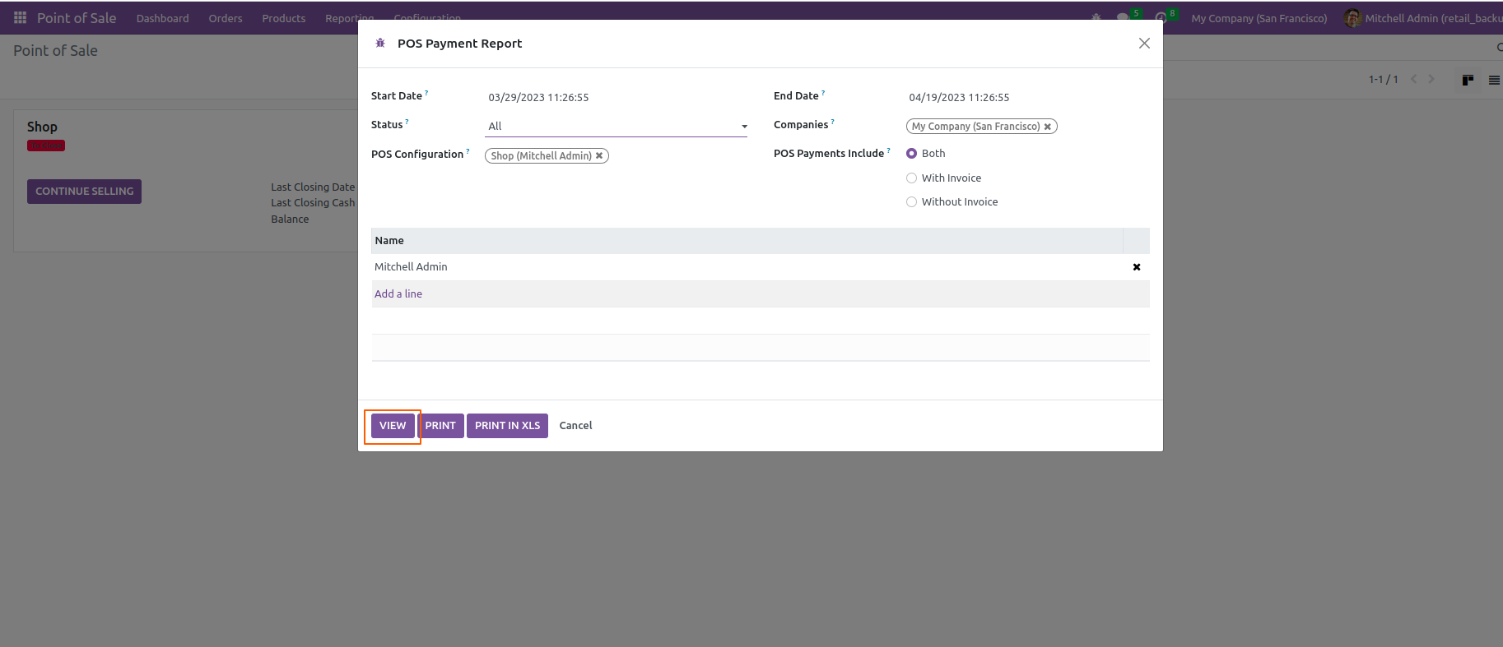
Task: Remove Mitchell Admin row with X icon
Action: 1136,267
